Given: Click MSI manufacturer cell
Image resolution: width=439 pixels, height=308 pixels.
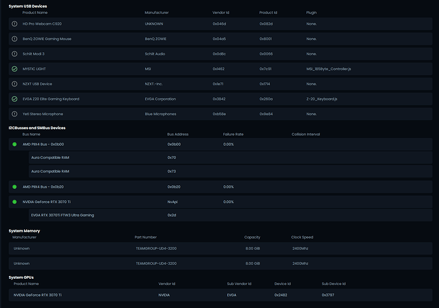Looking at the screenshot, I should 148,69.
